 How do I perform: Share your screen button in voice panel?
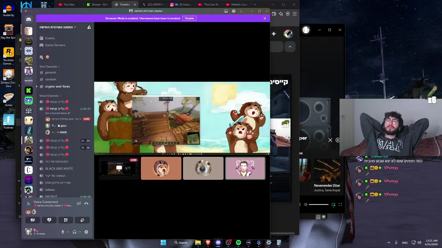pos(49,220)
